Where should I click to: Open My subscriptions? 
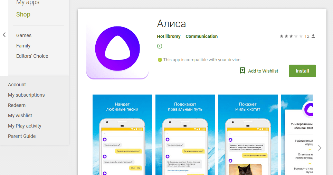26,95
